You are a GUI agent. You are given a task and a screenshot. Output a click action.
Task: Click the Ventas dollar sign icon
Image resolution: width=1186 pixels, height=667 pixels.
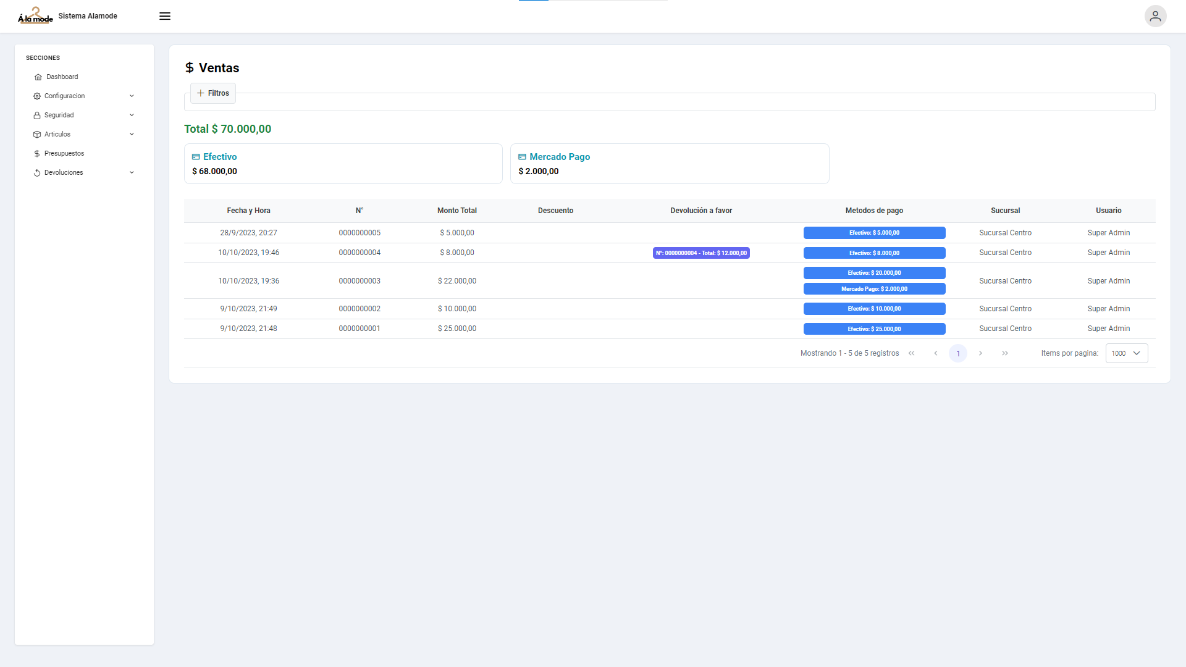190,68
